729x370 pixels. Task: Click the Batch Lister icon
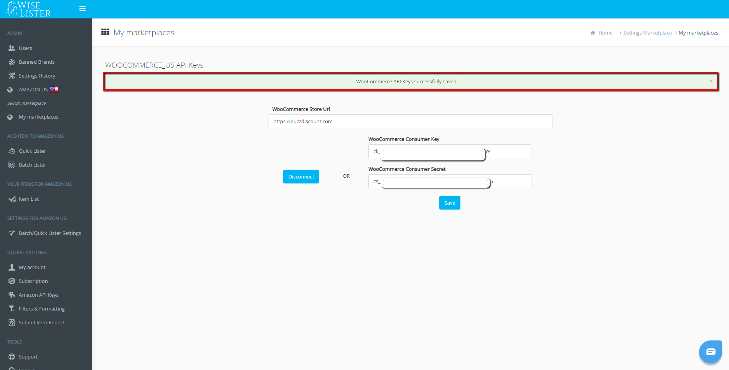(x=12, y=165)
